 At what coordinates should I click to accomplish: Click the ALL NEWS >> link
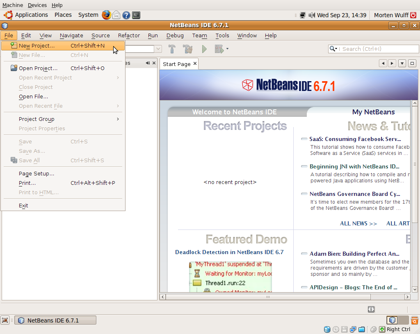pos(358,223)
